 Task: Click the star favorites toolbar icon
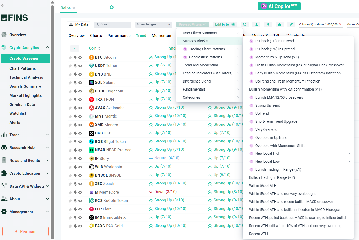280,24
